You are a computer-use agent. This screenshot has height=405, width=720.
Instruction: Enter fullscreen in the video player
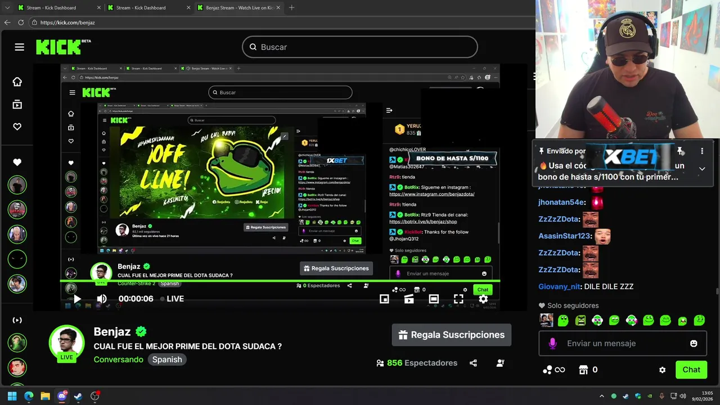pyautogui.click(x=458, y=299)
